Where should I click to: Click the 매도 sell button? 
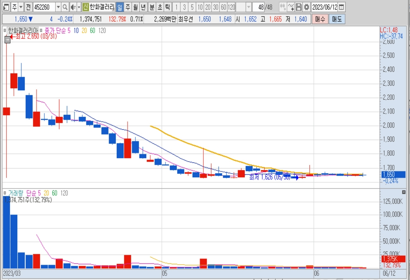[337, 19]
